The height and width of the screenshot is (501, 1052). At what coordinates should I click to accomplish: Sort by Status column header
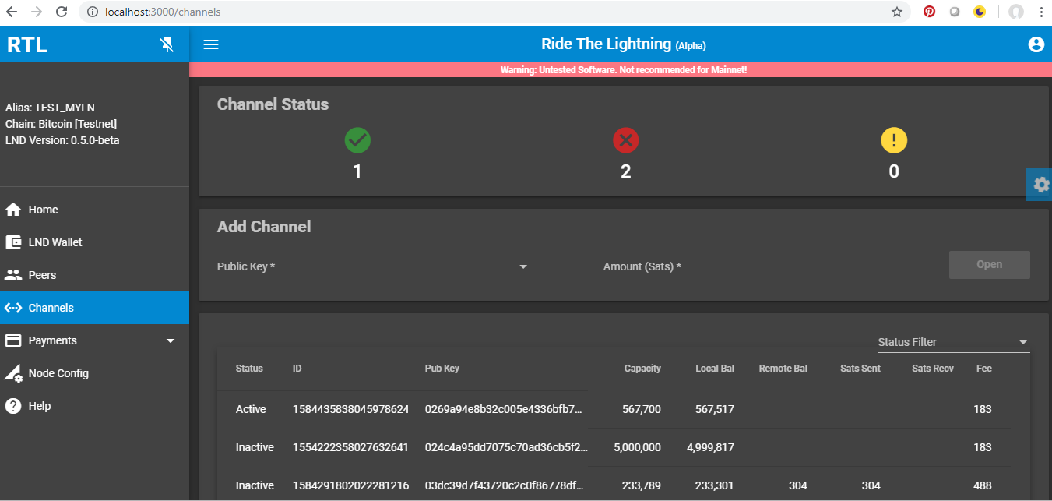(x=249, y=369)
